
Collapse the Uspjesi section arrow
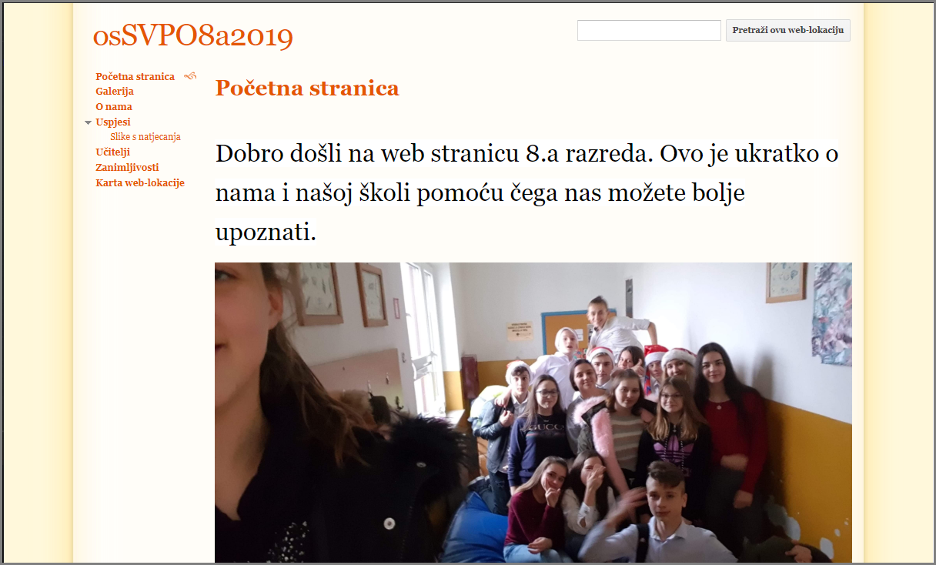point(88,122)
